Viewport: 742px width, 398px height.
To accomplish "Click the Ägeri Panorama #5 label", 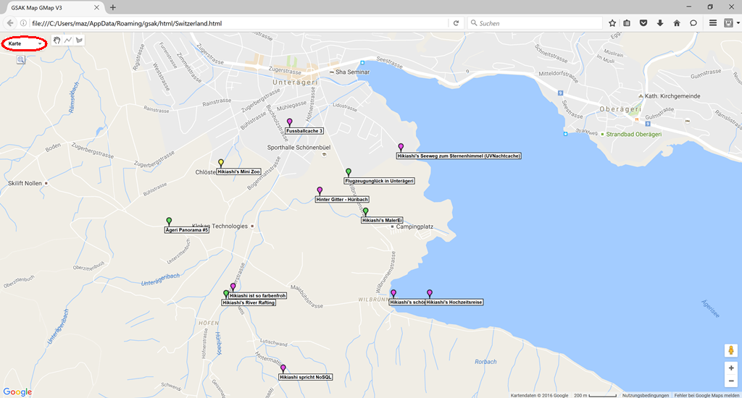I will coord(187,229).
